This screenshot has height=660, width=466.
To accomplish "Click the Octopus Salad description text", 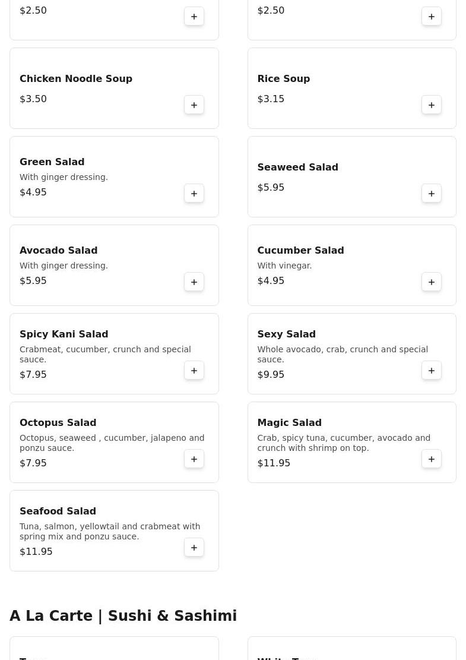I will pyautogui.click(x=112, y=443).
